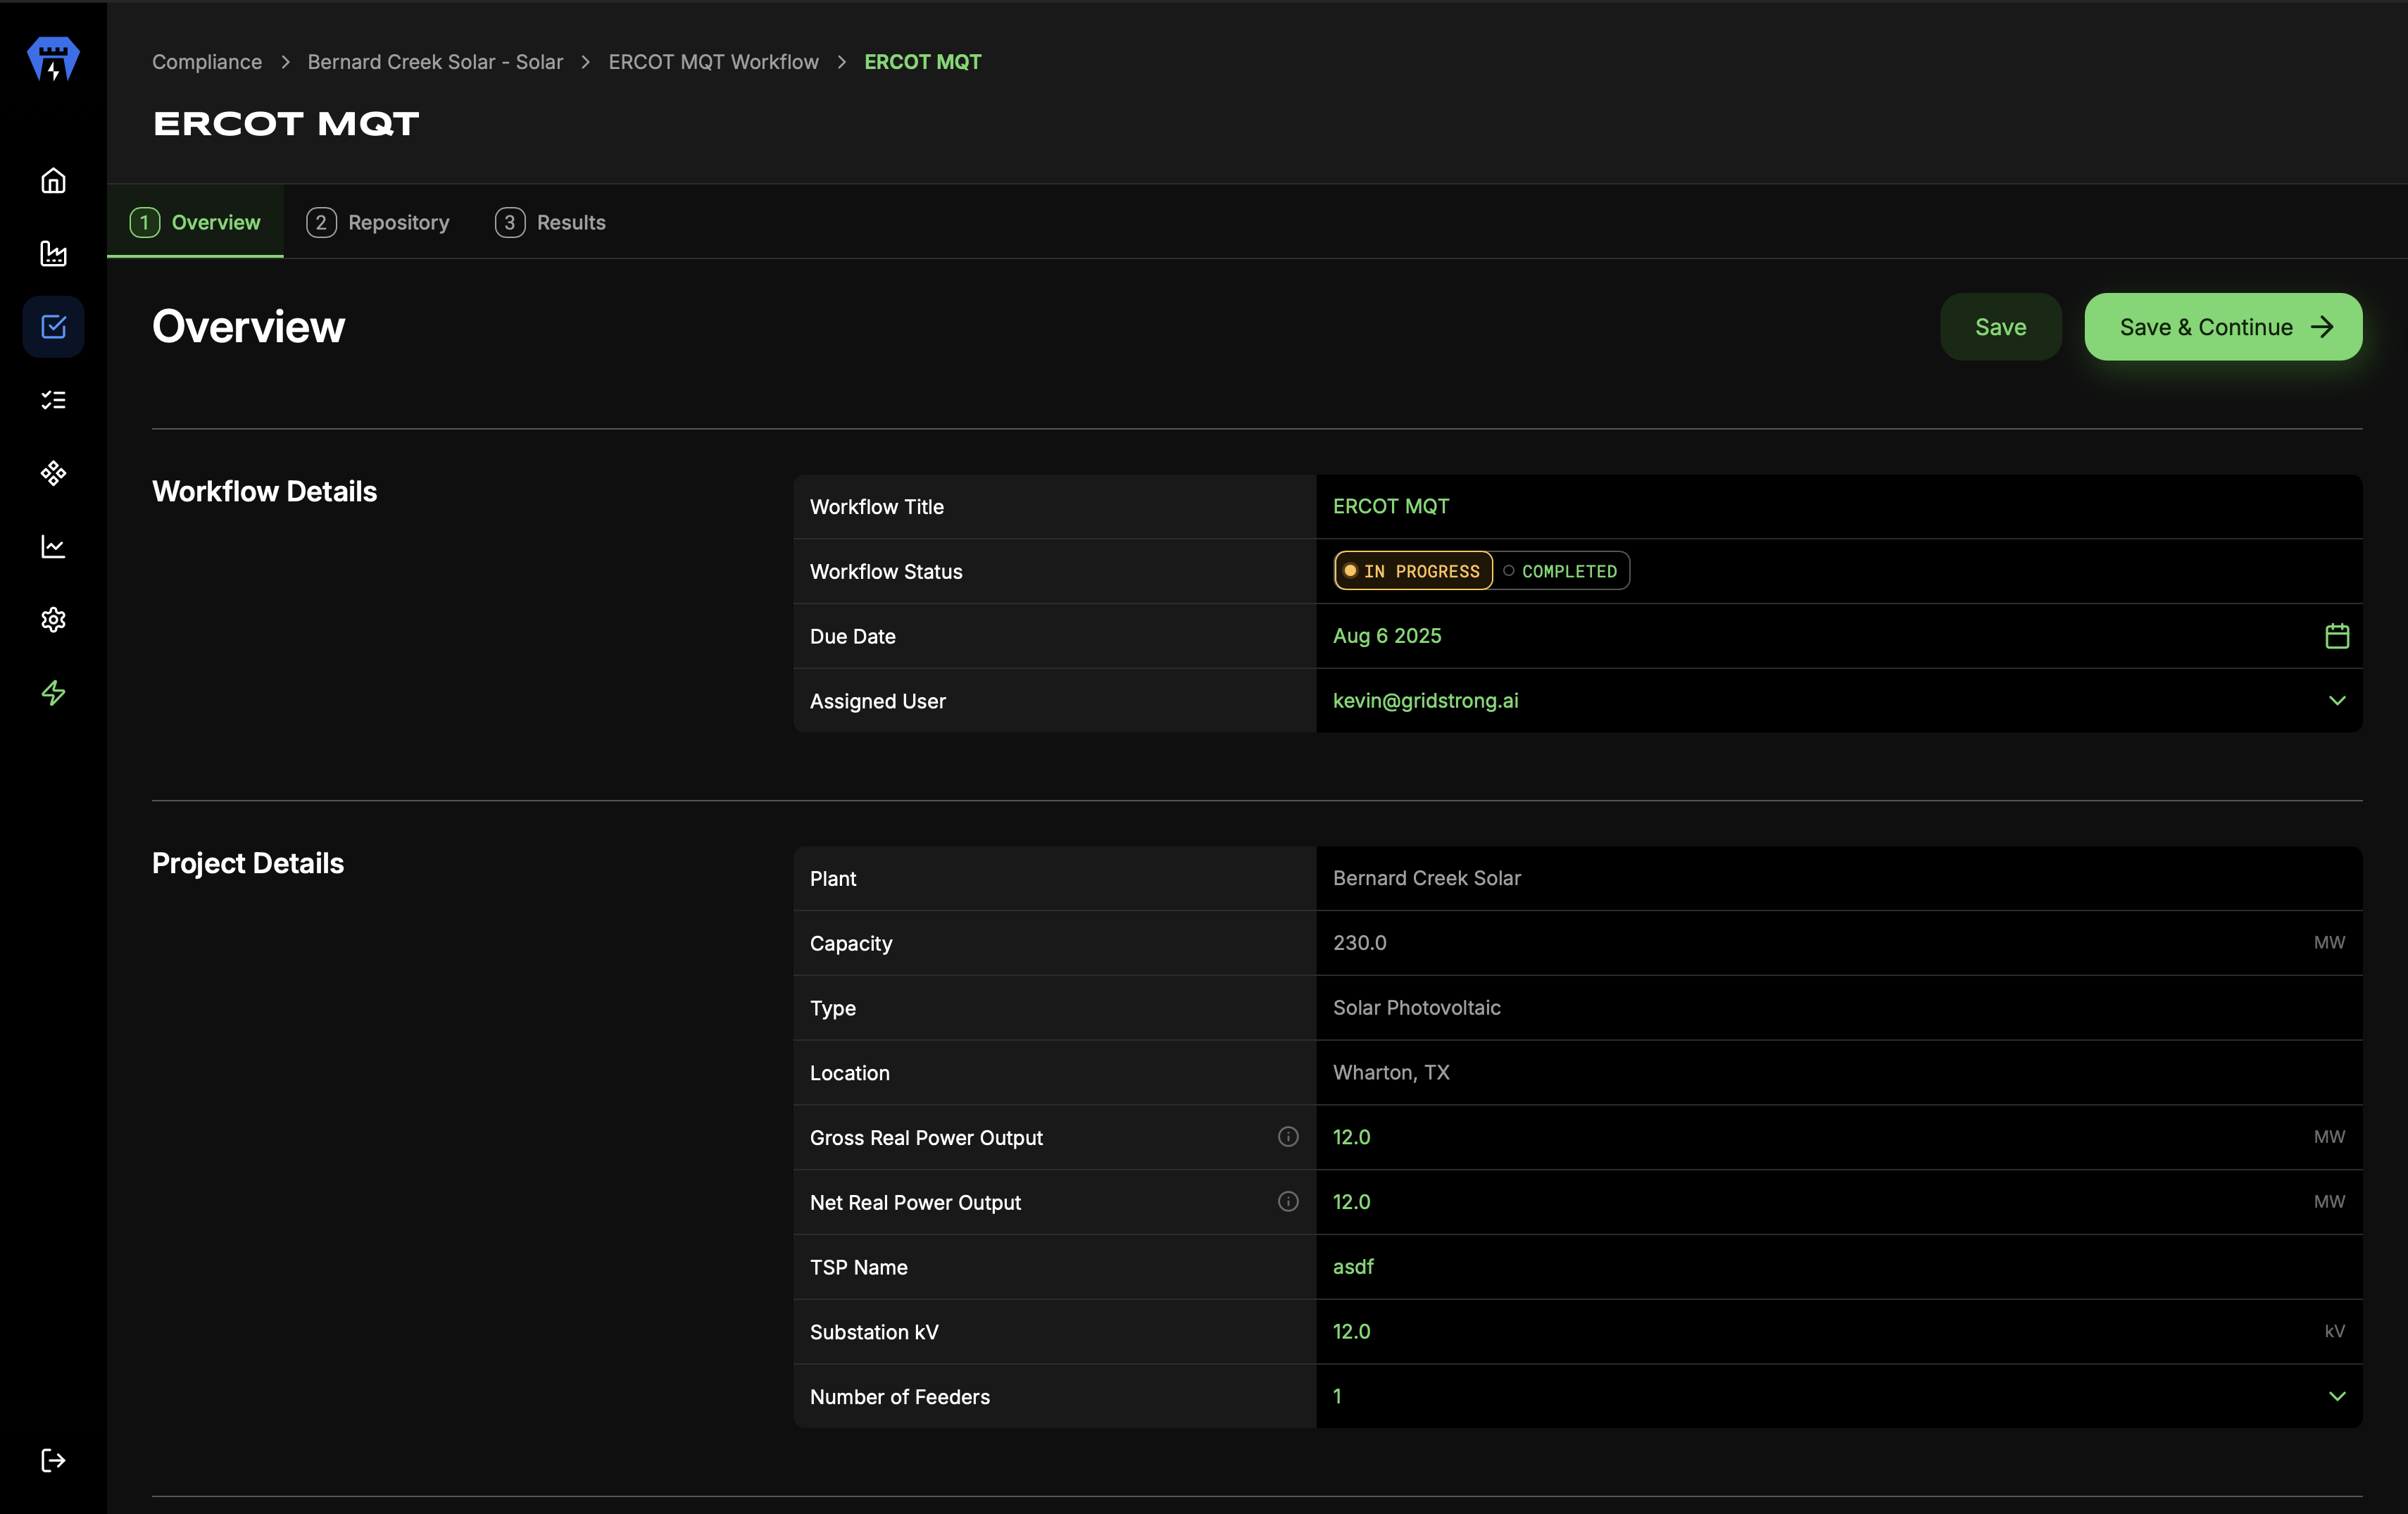Image resolution: width=2408 pixels, height=1514 pixels.
Task: Select the In Progress status option
Action: pyautogui.click(x=1413, y=571)
